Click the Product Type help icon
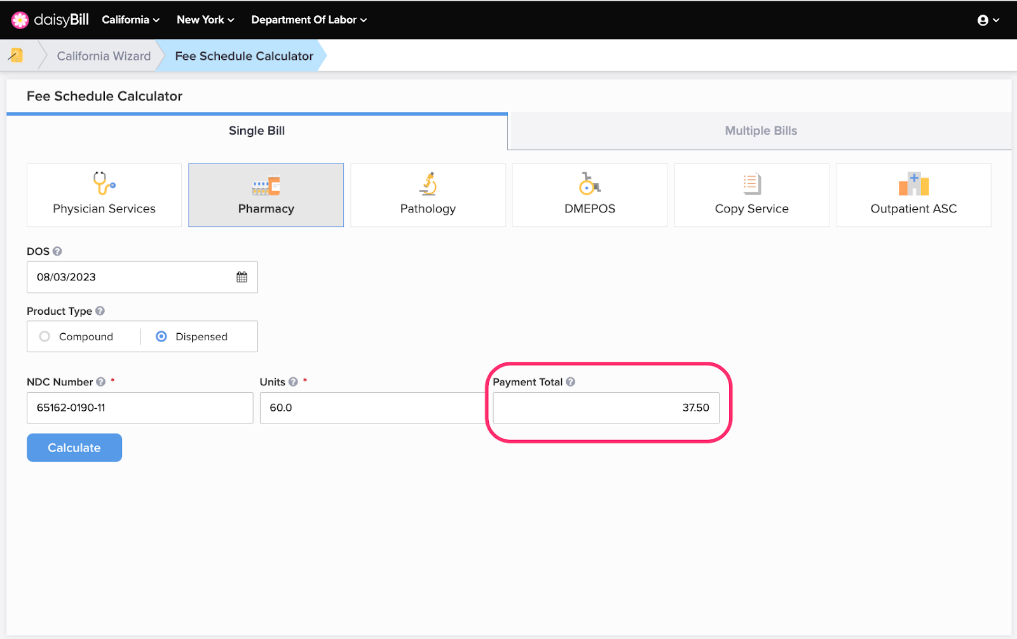Screen dimensions: 1017x639 click(100, 311)
